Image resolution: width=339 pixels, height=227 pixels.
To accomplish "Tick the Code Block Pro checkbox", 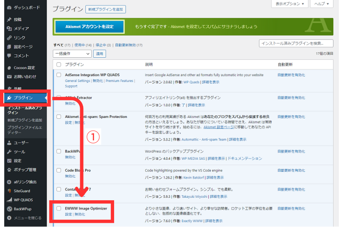I will click(59, 170).
